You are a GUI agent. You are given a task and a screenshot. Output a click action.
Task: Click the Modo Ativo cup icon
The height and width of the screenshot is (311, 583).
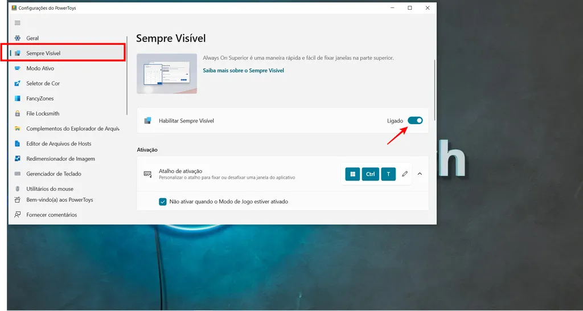pyautogui.click(x=18, y=68)
